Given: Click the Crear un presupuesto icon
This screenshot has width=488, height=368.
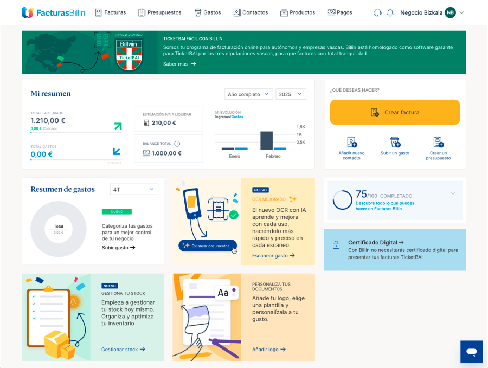Looking at the screenshot, I should point(438,143).
